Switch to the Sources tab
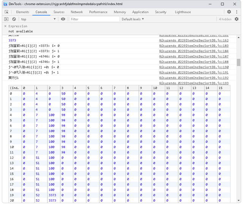This screenshot has width=243, height=205. coord(59,12)
